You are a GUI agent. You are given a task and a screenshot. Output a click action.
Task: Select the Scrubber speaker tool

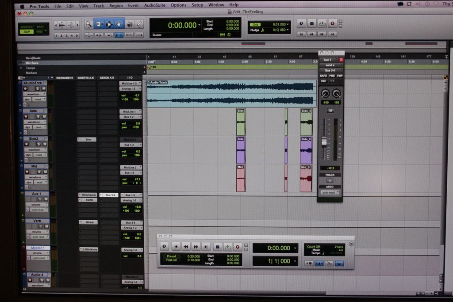[130, 25]
